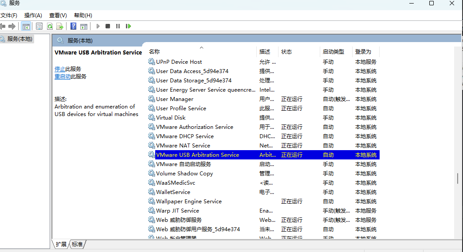Sort by the 启动类型 column header

pyautogui.click(x=336, y=51)
